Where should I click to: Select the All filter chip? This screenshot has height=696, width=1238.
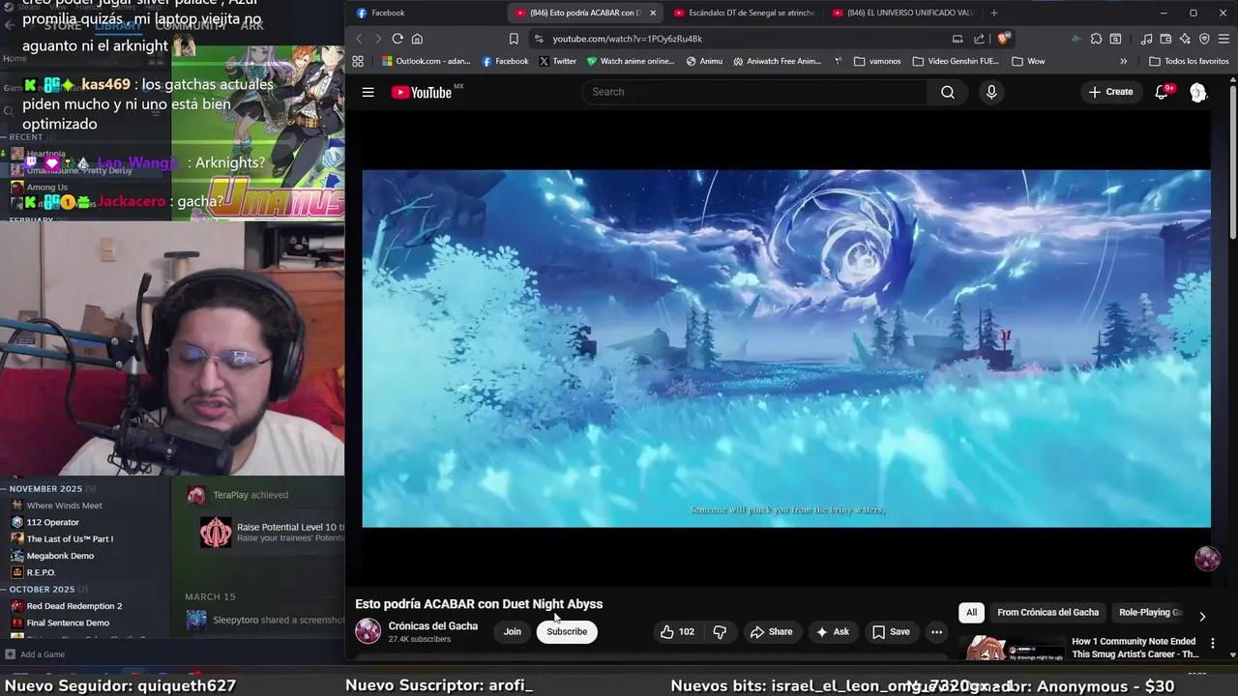point(971,612)
